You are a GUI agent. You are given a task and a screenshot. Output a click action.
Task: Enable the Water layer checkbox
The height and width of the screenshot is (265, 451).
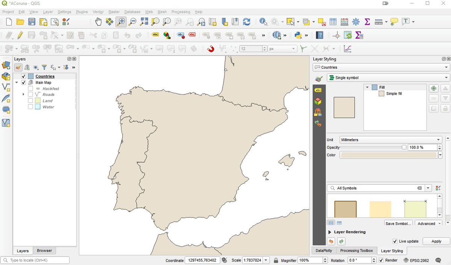tap(30, 107)
